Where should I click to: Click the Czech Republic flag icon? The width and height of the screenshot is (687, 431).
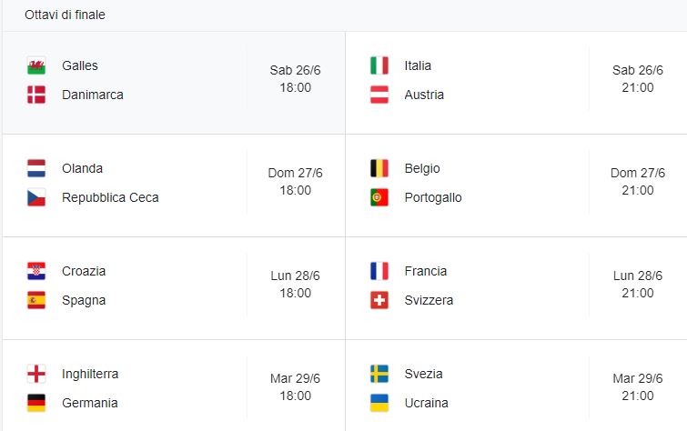tap(36, 197)
